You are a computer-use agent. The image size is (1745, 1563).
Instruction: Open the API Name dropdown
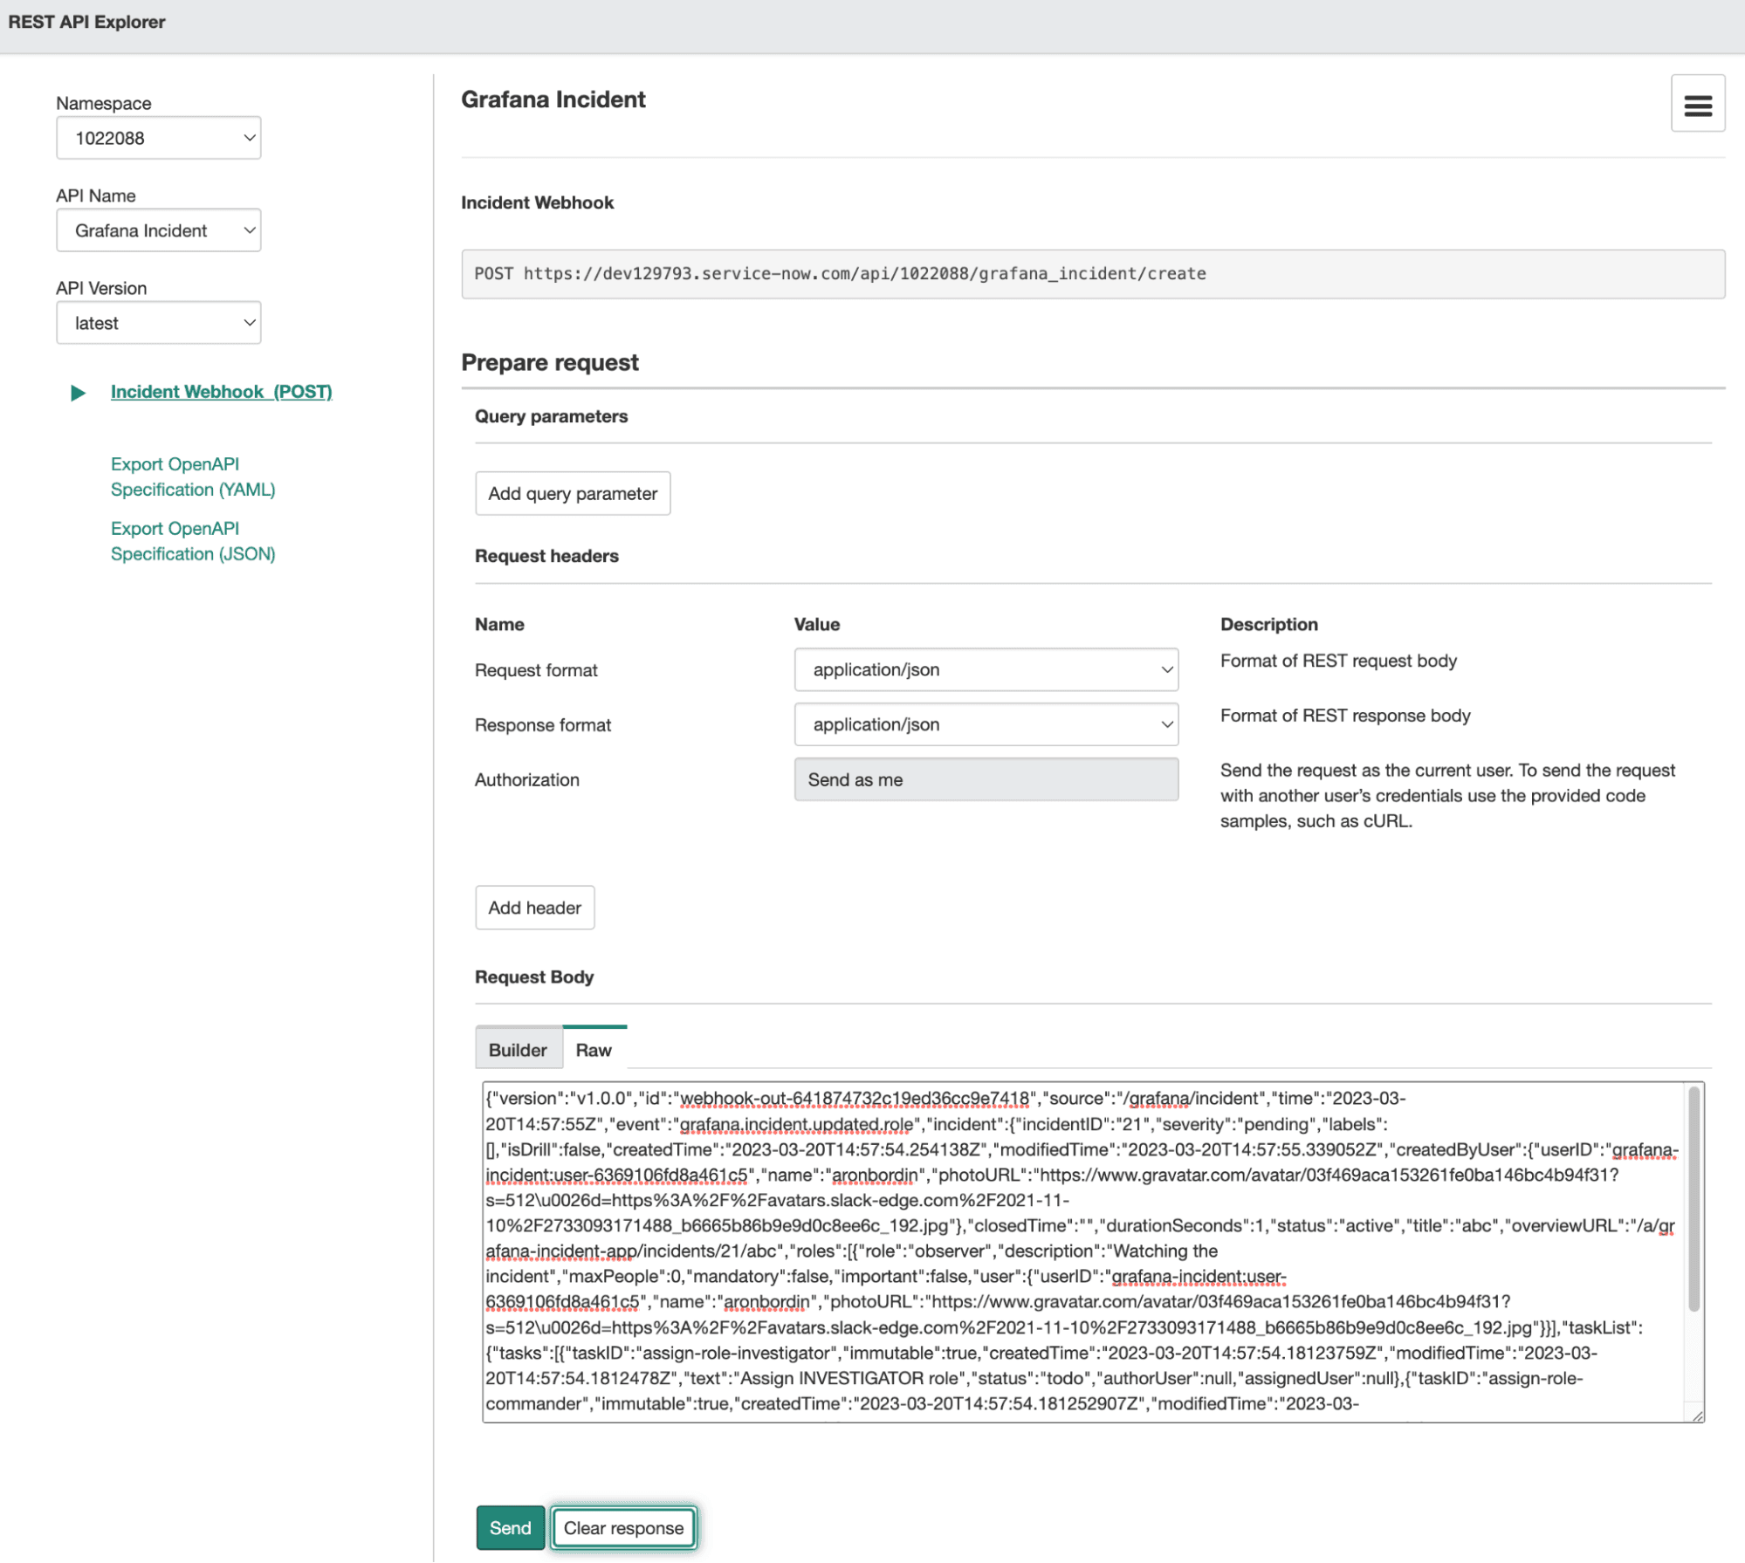click(x=158, y=230)
